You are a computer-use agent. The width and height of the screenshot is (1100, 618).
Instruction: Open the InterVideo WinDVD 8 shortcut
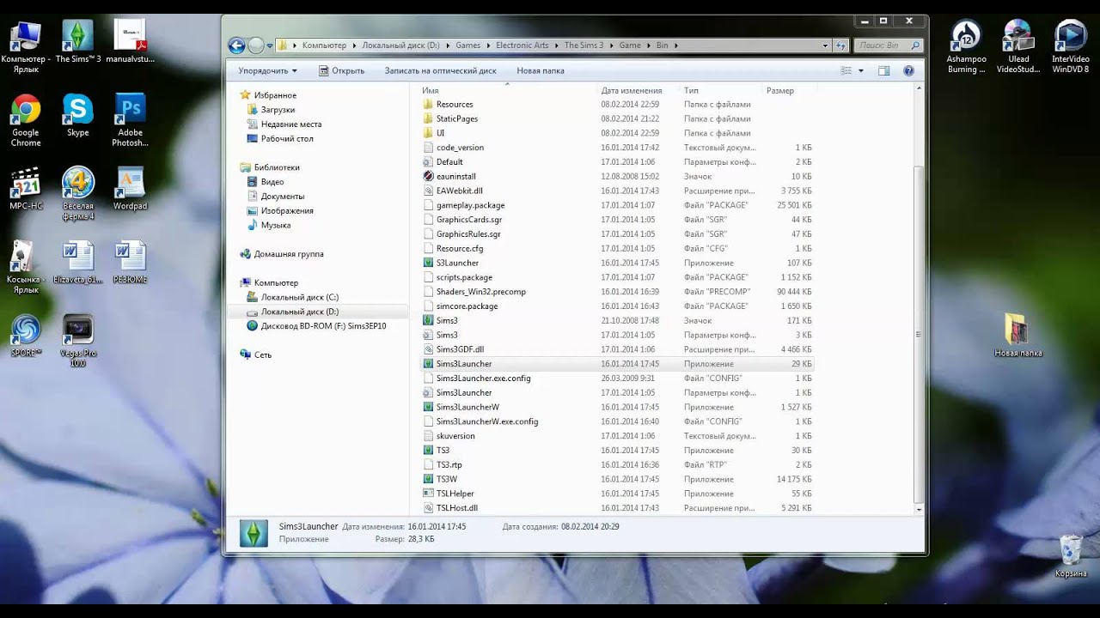(x=1071, y=47)
